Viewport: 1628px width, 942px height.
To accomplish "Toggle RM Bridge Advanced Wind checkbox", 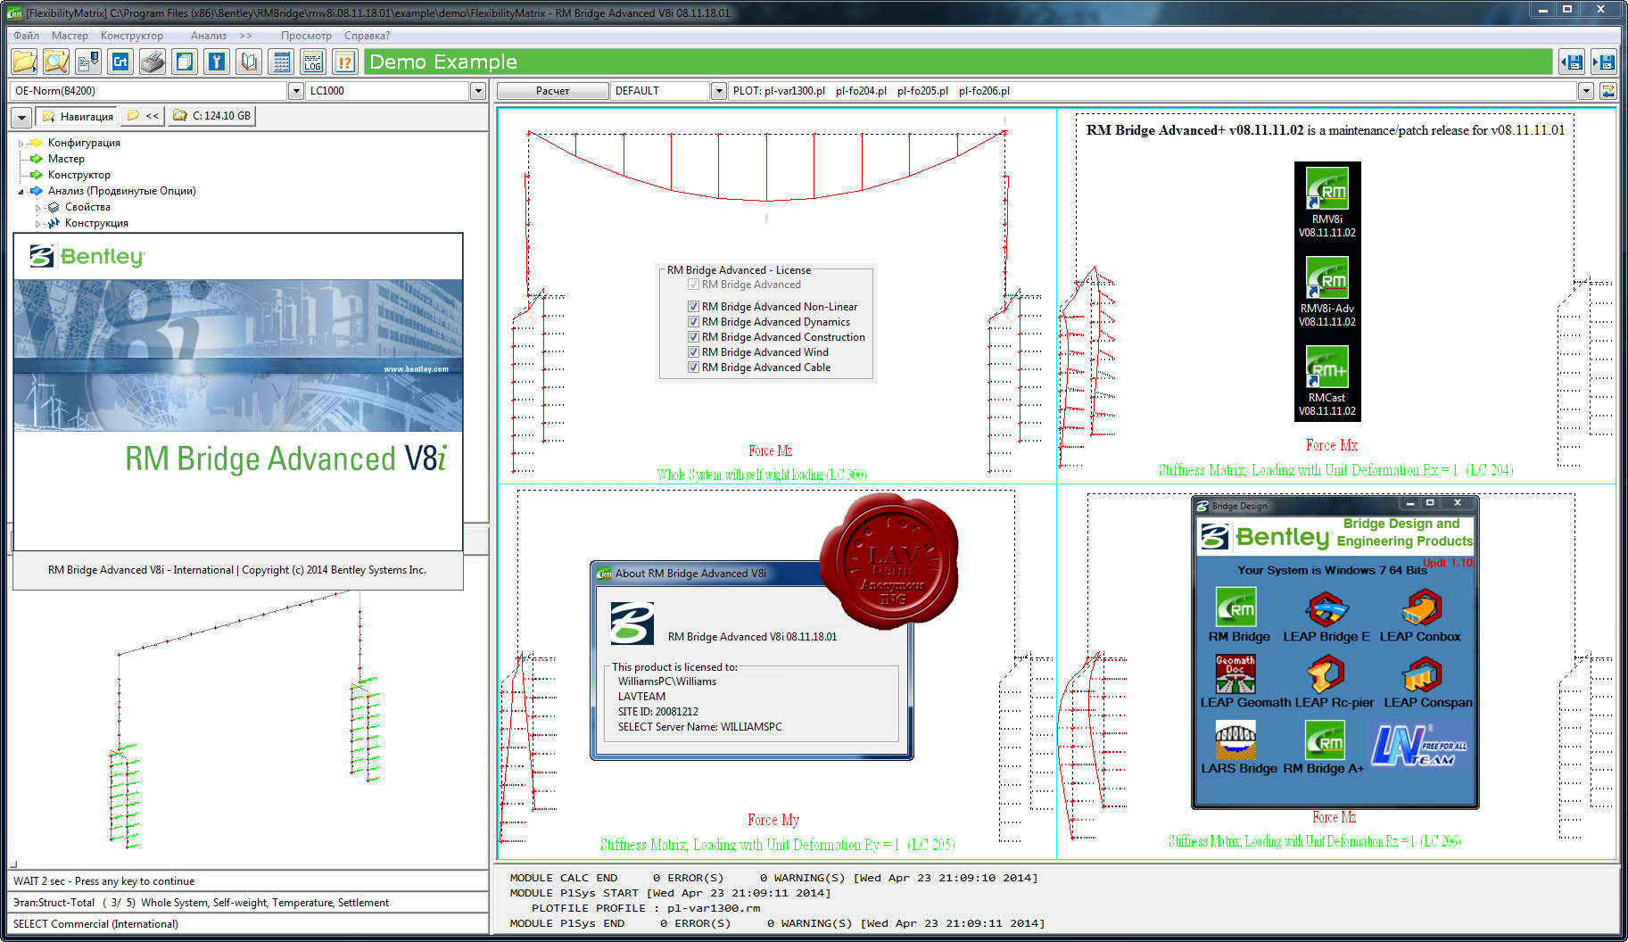I will [x=693, y=352].
